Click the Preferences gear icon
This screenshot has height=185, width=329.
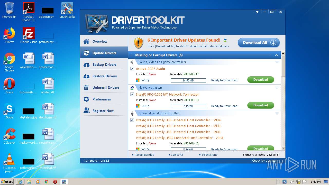(86, 99)
